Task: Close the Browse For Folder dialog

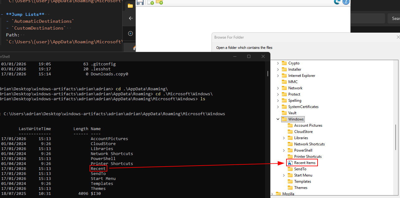Action: [x=398, y=37]
